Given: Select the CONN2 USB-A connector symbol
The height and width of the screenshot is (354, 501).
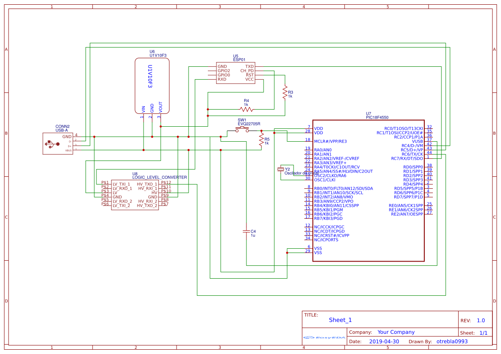Looking at the screenshot, I should click(x=58, y=143).
